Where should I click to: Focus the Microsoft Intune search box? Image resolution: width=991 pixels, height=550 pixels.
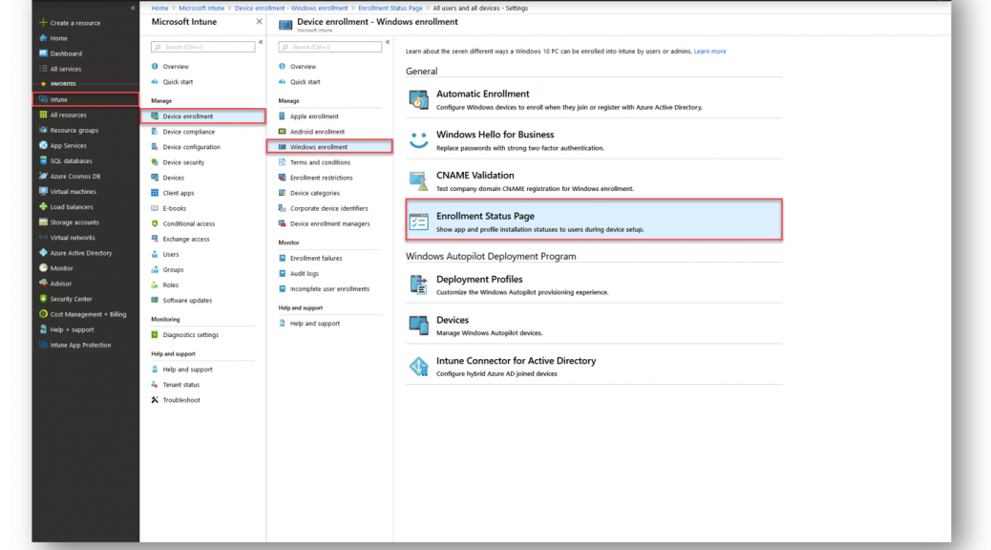(202, 47)
